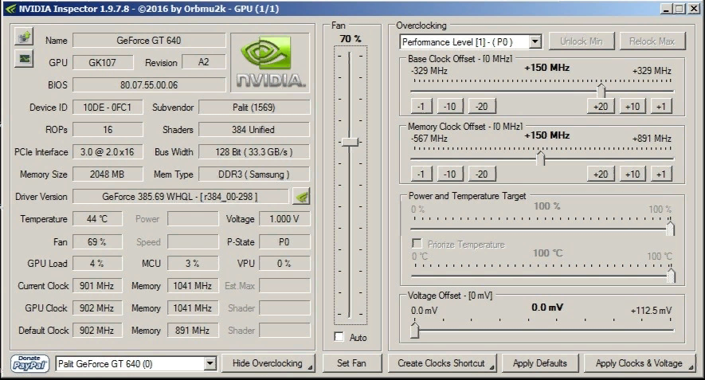Click the Default Clock memory value 891 MHz
This screenshot has width=705, height=380.
point(193,330)
